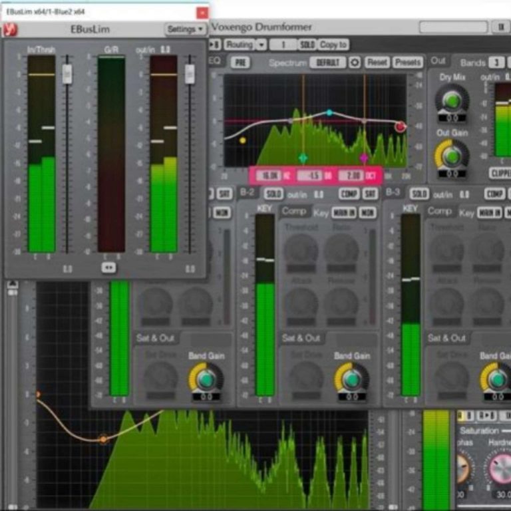
Task: Toggle the A to B button left of Routing
Action: (215, 45)
